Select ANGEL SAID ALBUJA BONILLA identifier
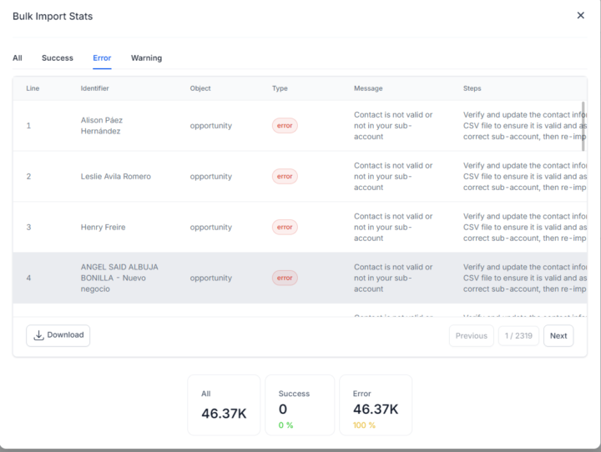The width and height of the screenshot is (601, 452). (119, 278)
